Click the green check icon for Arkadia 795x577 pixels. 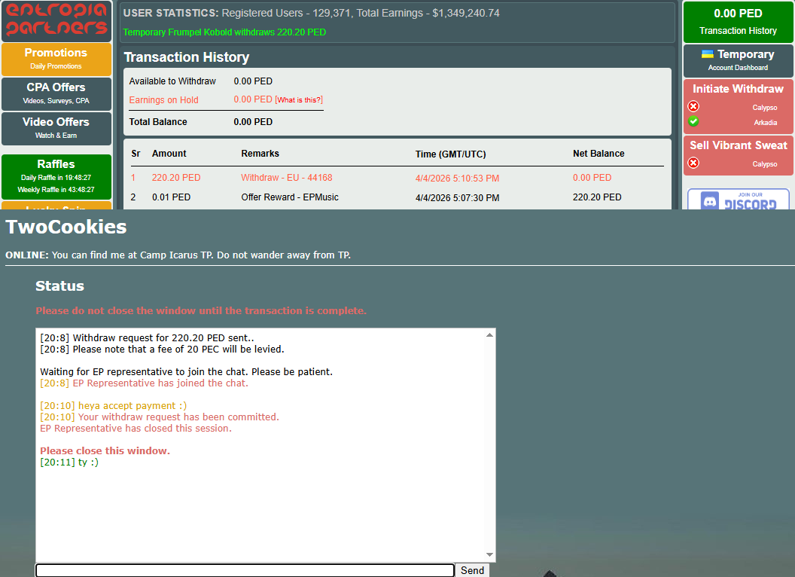coord(693,121)
